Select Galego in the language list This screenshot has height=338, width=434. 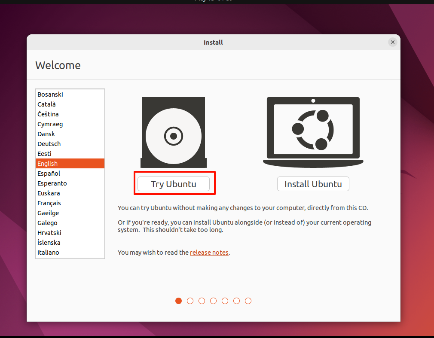70,222
